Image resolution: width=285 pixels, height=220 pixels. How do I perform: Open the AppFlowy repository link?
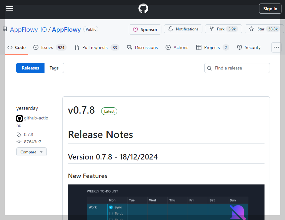(66, 29)
